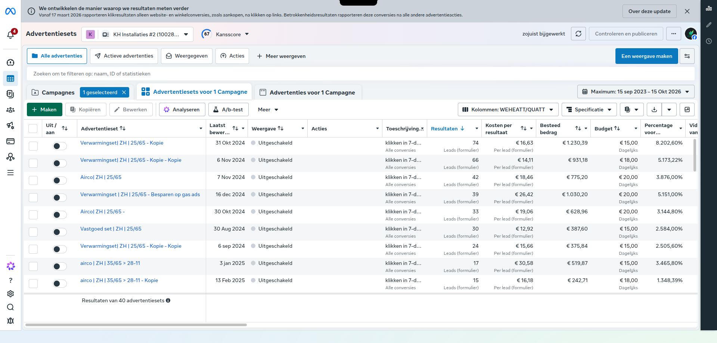Open the view settings sliders icon
Screen dimensions: 717x343
687,56
